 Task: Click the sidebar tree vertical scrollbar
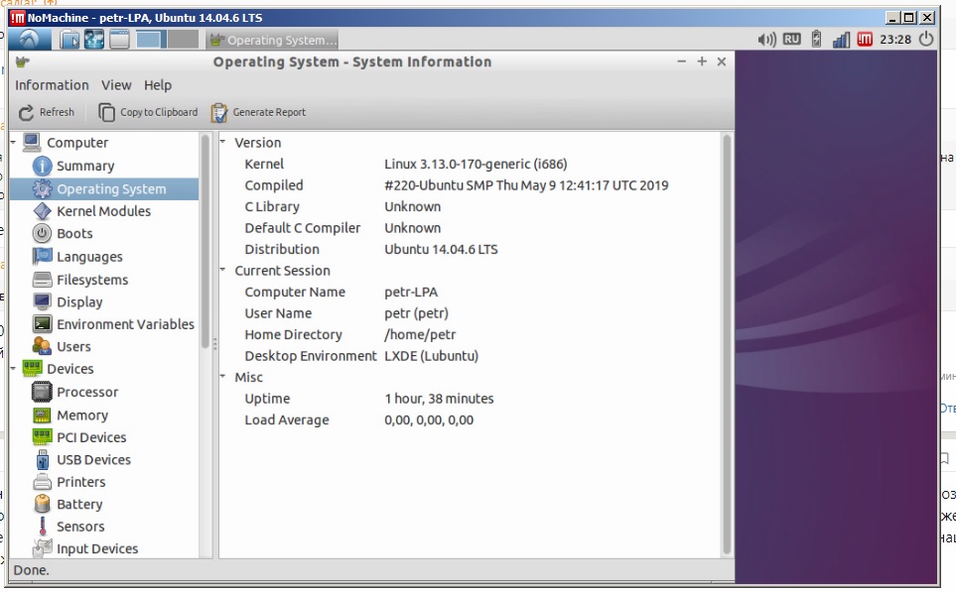[x=205, y=241]
